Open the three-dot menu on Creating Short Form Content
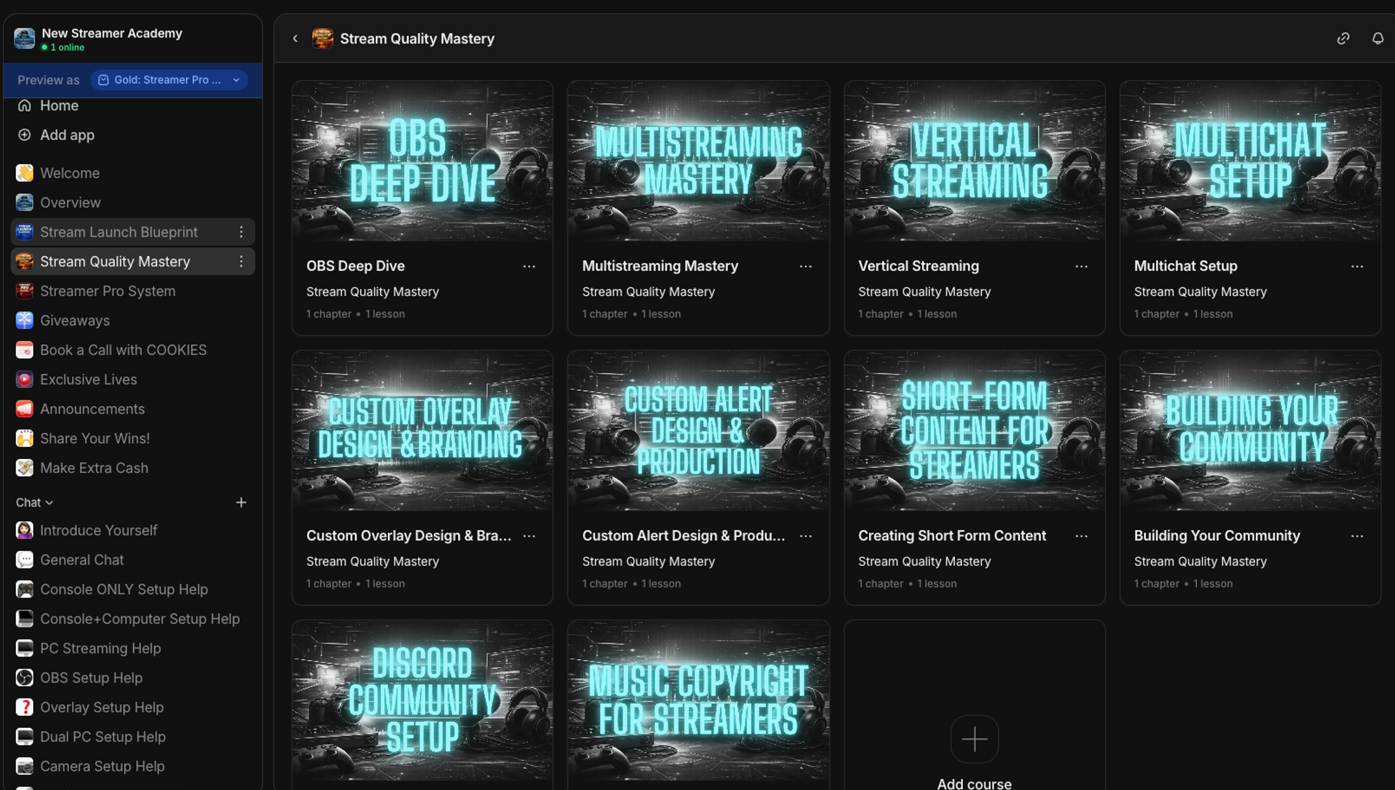Image resolution: width=1395 pixels, height=790 pixels. click(1081, 536)
